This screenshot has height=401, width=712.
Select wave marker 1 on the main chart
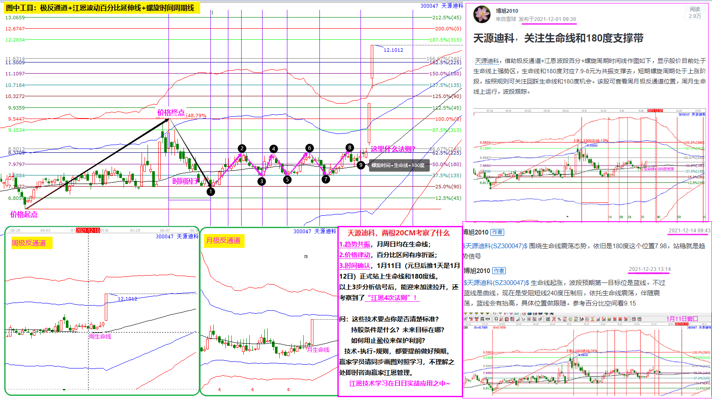tap(210, 192)
